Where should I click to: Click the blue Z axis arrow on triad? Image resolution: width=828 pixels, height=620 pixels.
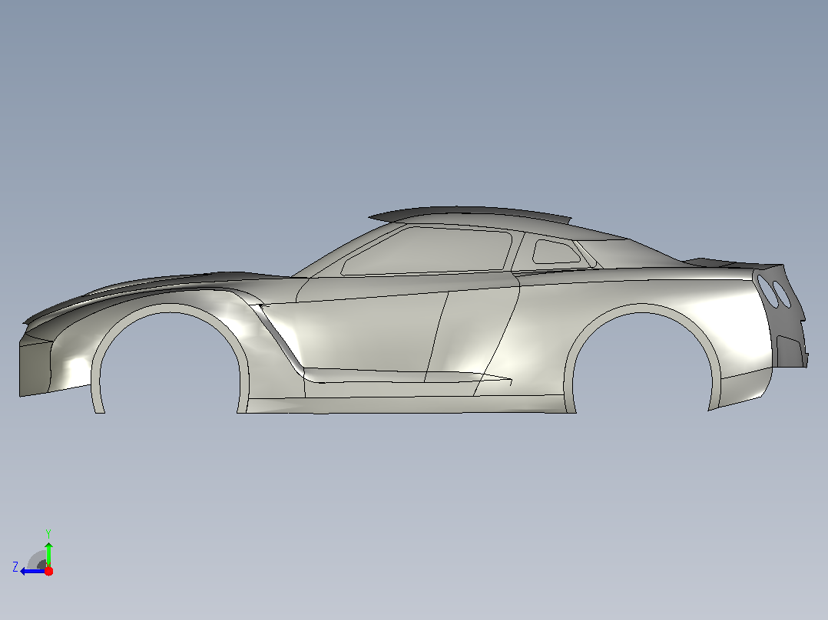pyautogui.click(x=31, y=572)
